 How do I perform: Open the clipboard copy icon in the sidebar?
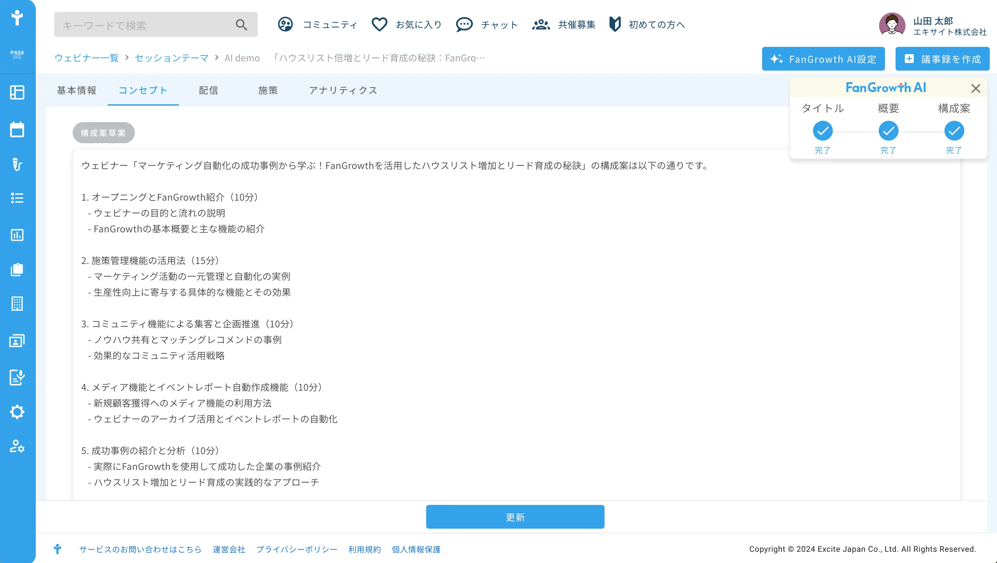point(17,270)
